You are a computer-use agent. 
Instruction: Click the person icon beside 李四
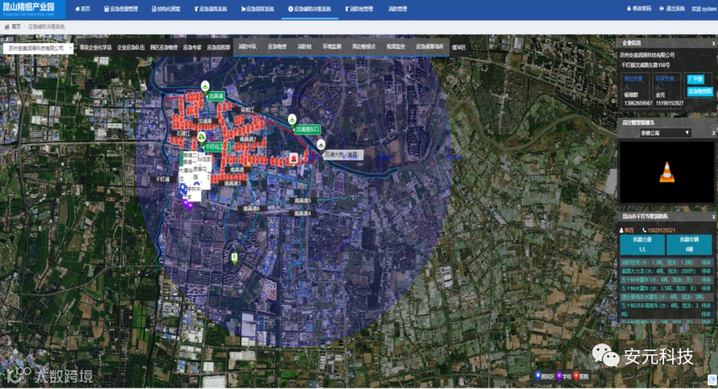click(622, 231)
